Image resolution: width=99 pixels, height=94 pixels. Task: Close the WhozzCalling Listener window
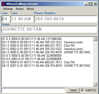point(95,4)
